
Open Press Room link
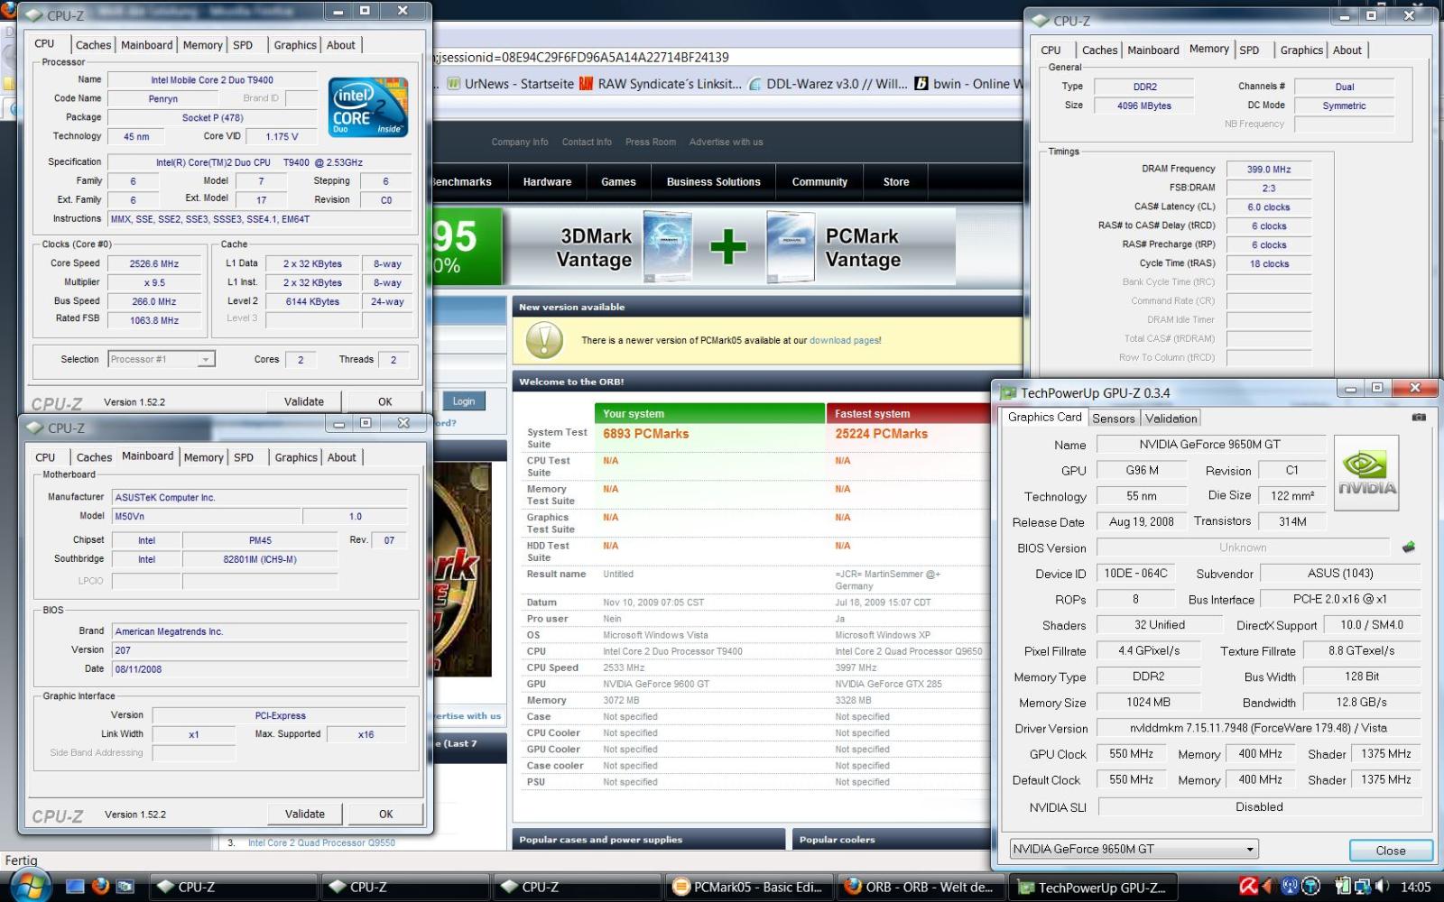651,142
